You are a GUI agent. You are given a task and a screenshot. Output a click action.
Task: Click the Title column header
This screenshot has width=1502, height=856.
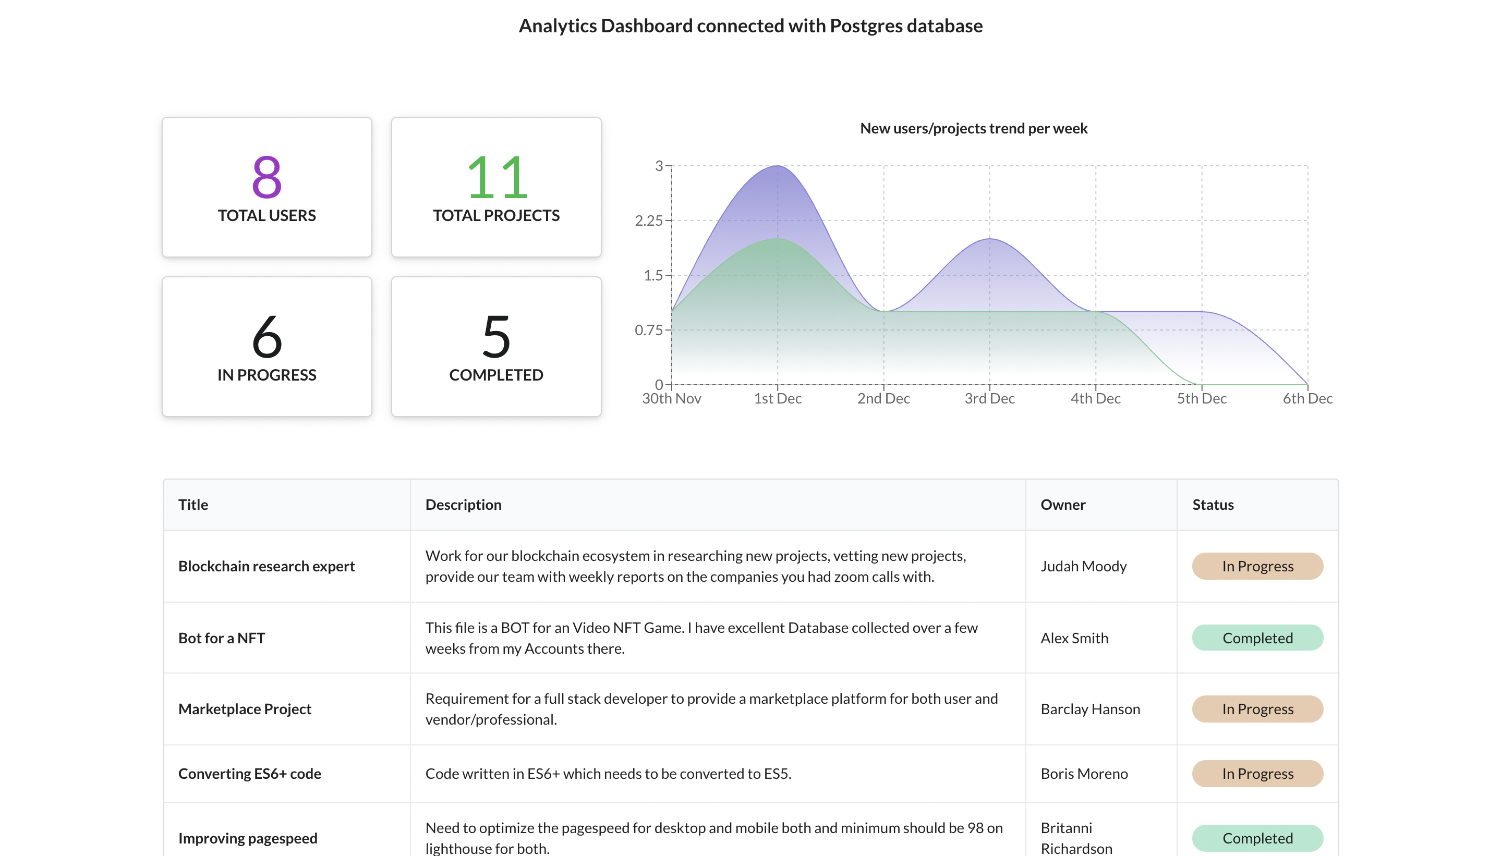(x=193, y=505)
